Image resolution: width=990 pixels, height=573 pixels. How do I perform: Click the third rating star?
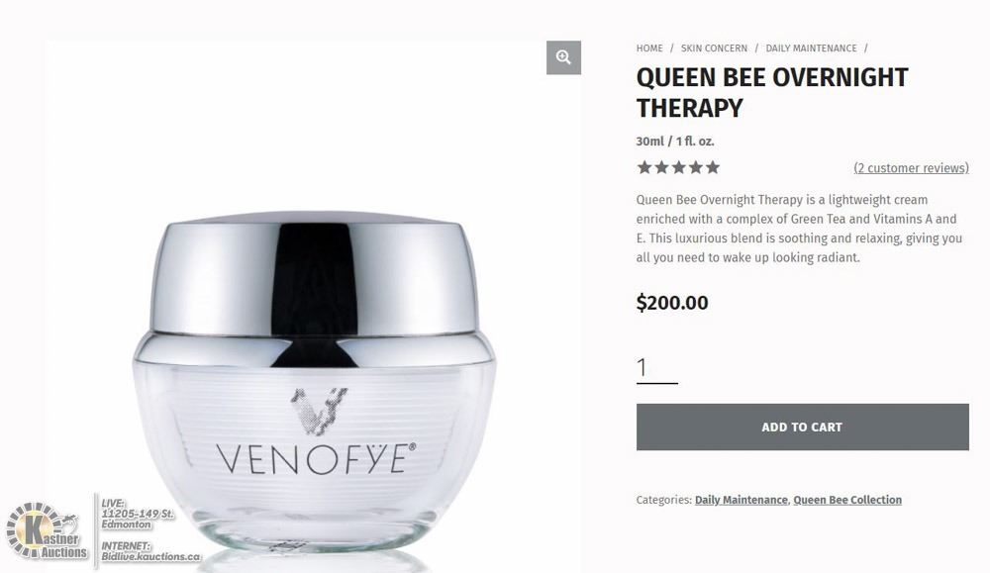click(x=678, y=167)
